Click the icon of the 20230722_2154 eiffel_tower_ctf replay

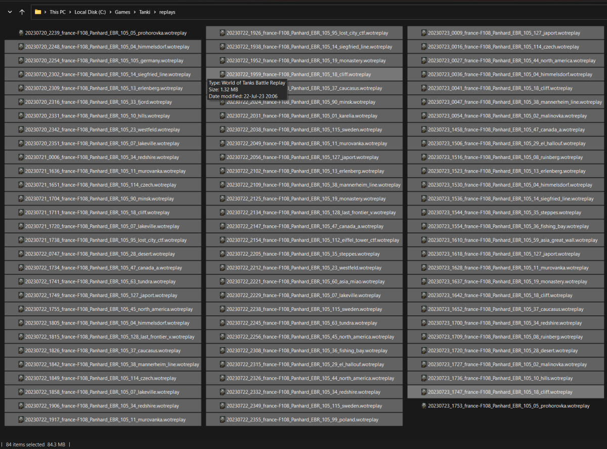click(x=222, y=240)
